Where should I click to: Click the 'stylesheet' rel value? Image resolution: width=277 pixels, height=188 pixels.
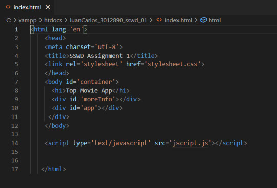(x=101, y=64)
